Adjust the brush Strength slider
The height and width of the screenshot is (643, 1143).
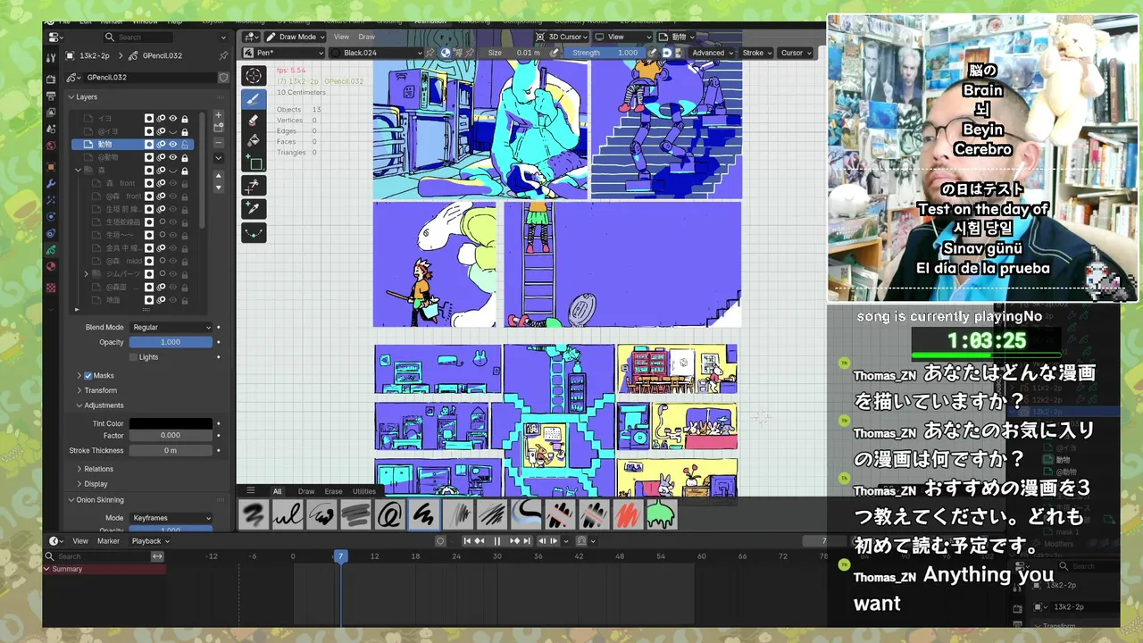click(x=606, y=53)
